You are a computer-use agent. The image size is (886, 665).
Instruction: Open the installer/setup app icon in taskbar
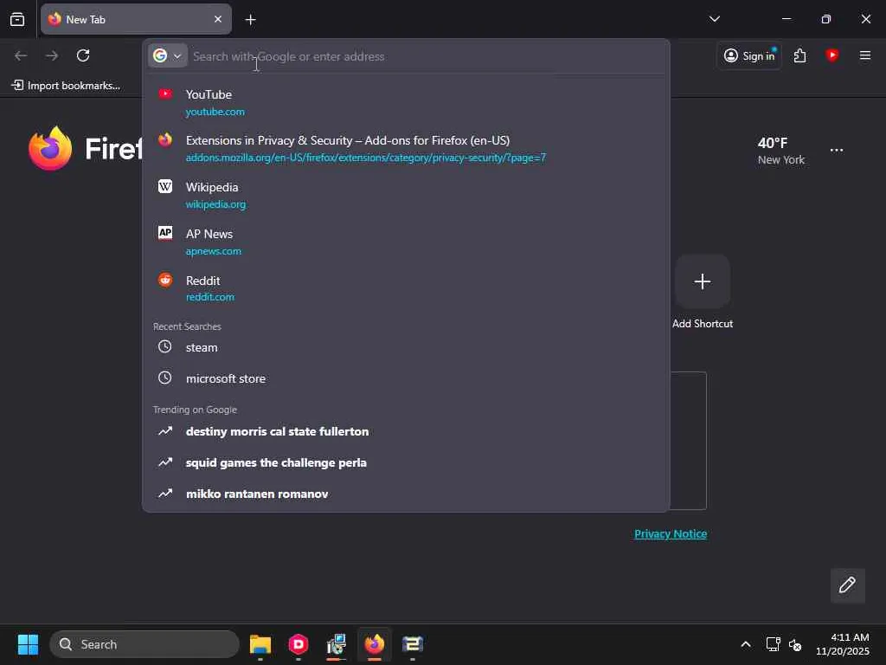coord(337,644)
